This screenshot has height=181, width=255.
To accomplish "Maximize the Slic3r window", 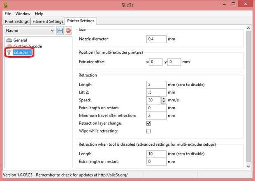I will (233, 4).
